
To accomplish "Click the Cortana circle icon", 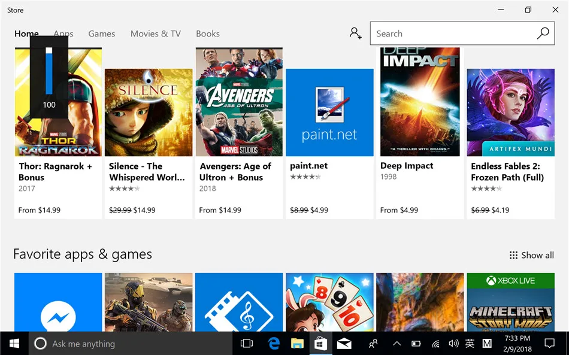I will (40, 344).
